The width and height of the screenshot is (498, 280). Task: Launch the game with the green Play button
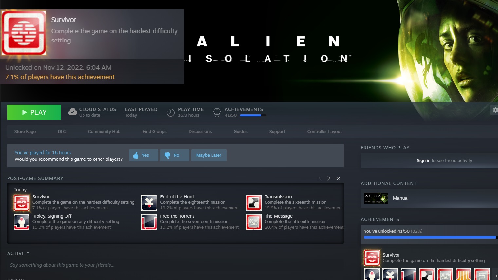coord(34,112)
